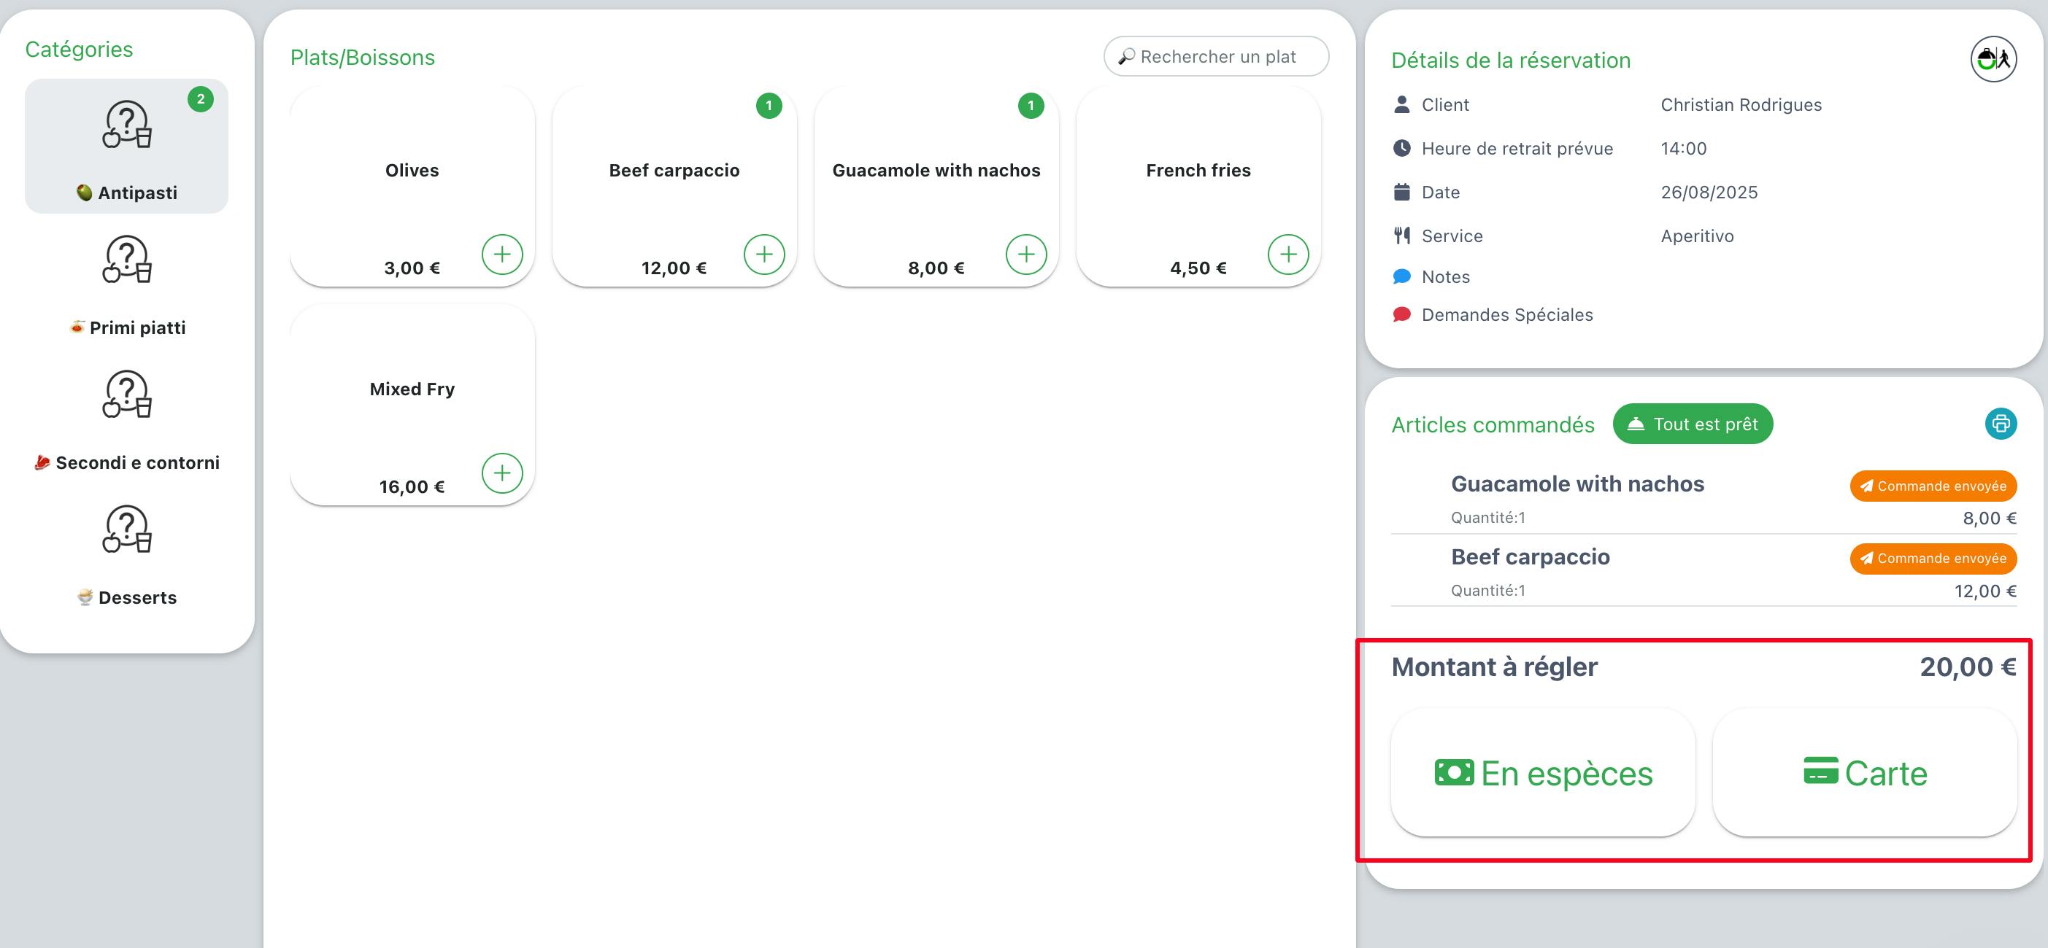Add Beef carpaccio with its plus button
Viewport: 2048px width, 948px height.
764,255
